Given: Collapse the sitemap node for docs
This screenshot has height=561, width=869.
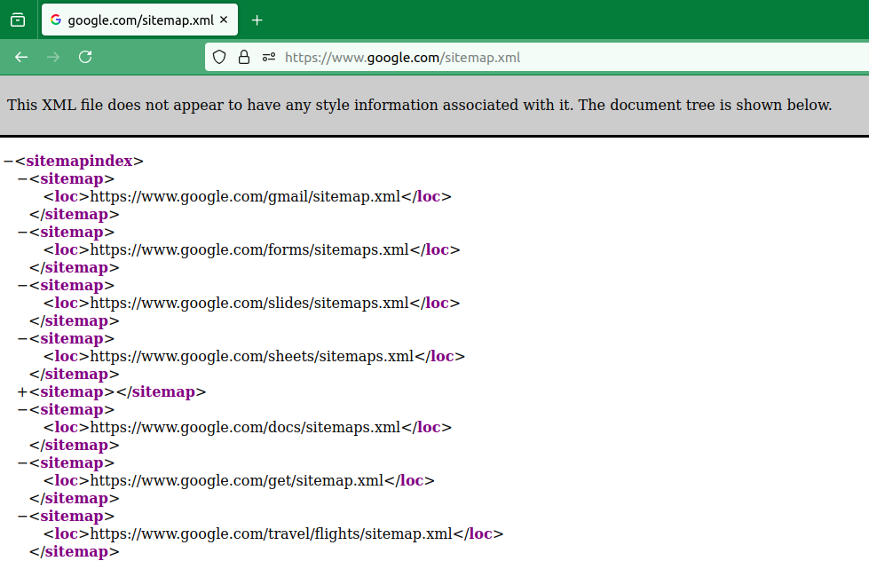Looking at the screenshot, I should (x=23, y=410).
